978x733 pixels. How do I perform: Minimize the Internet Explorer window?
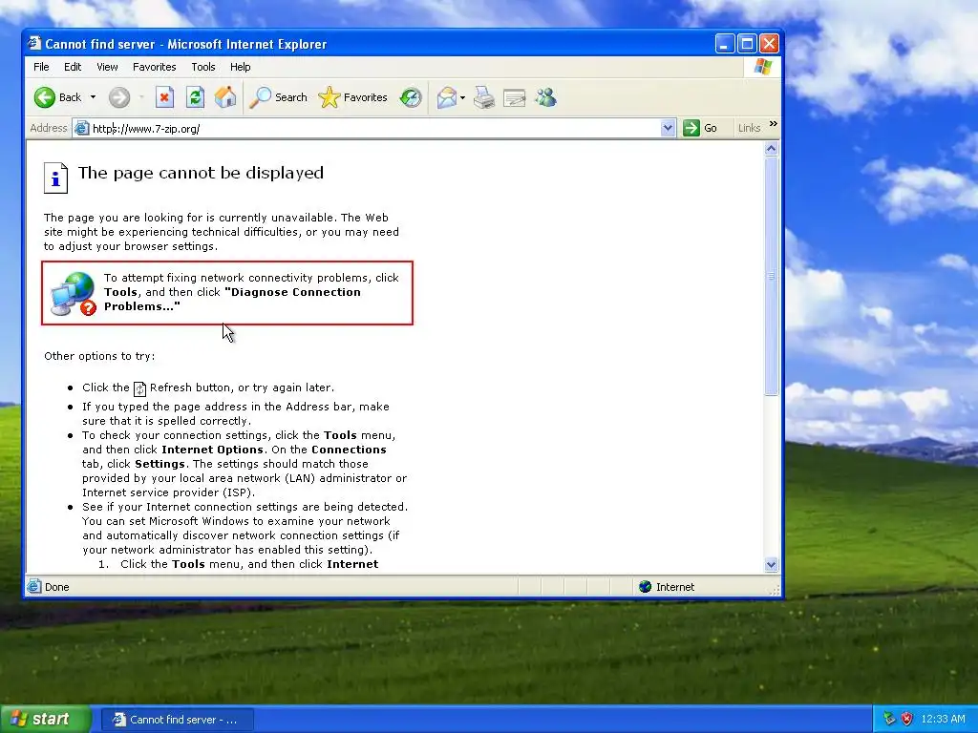725,44
